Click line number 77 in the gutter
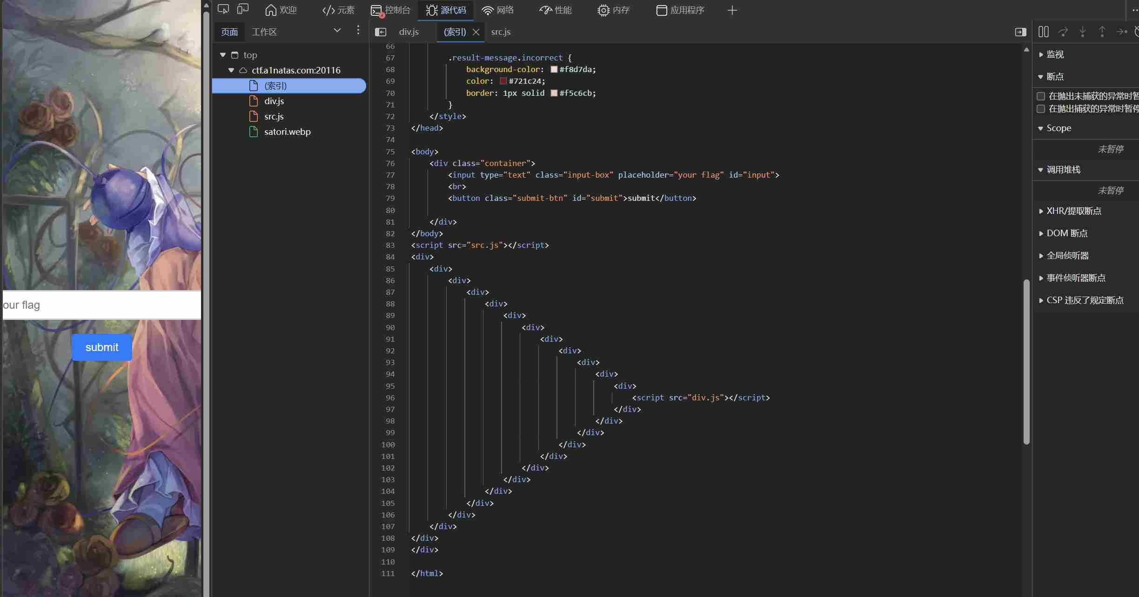 coord(390,175)
